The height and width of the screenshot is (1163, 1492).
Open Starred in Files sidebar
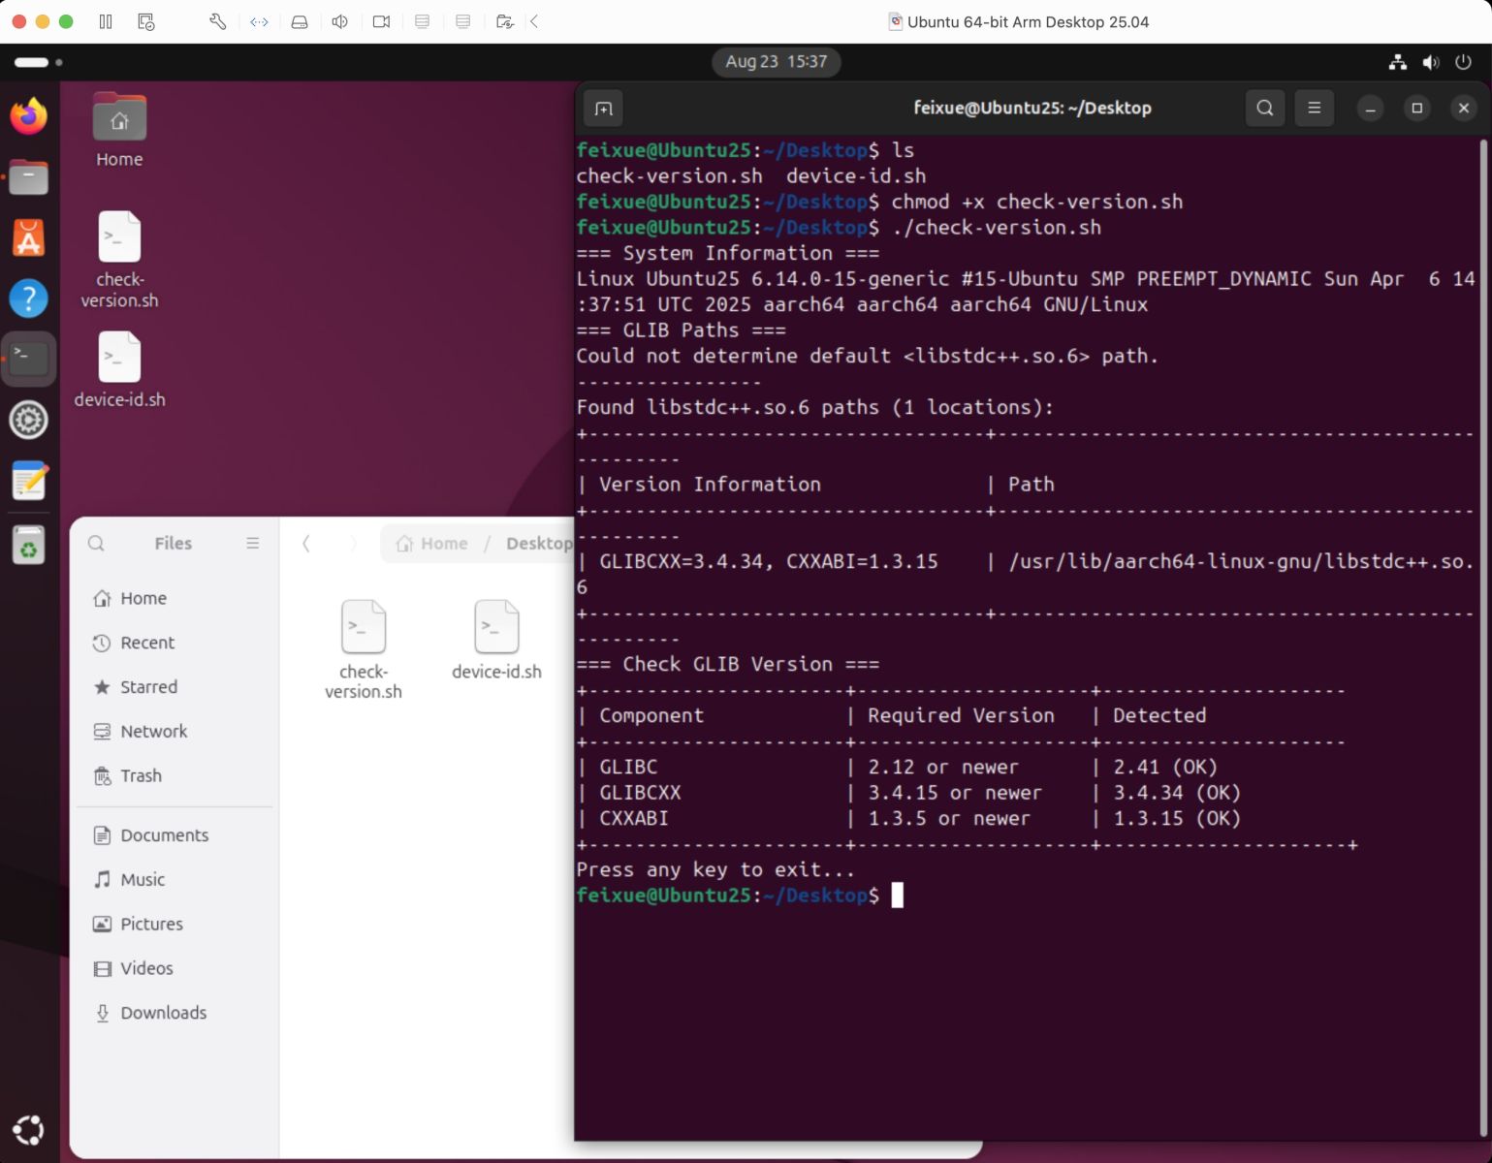[148, 687]
